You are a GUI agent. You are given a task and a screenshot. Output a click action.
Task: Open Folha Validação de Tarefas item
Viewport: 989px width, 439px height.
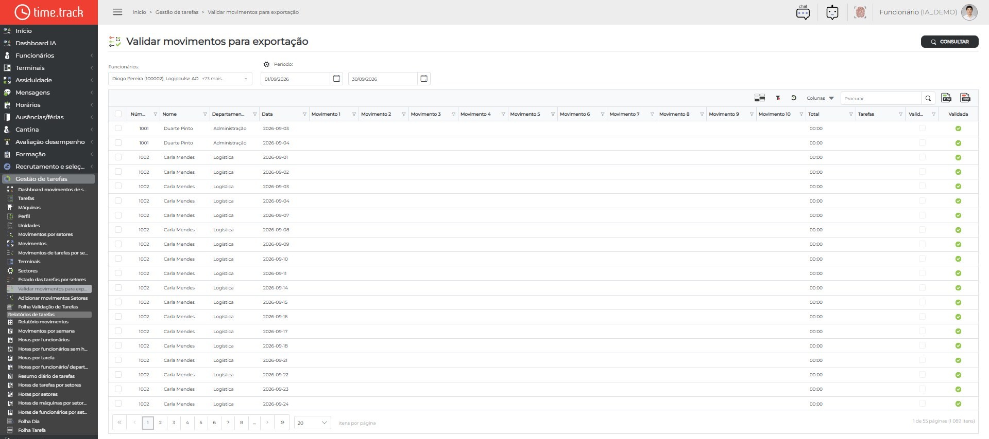point(48,307)
